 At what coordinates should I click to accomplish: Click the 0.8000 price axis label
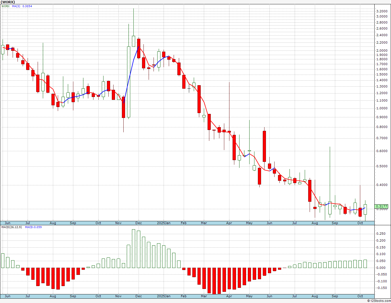click(x=382, y=127)
